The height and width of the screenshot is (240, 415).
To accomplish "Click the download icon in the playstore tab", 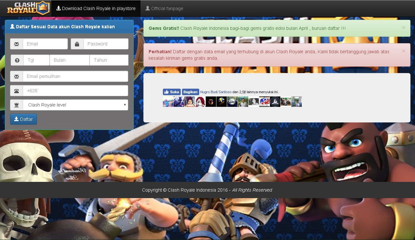I will click(x=58, y=8).
